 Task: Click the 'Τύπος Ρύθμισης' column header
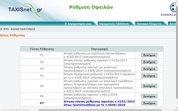(x=42, y=49)
